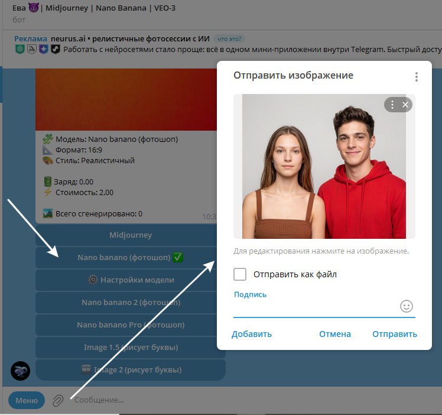Choose the Nano banano Pro (фотошоп) model
The image size is (442, 415).
130,325
